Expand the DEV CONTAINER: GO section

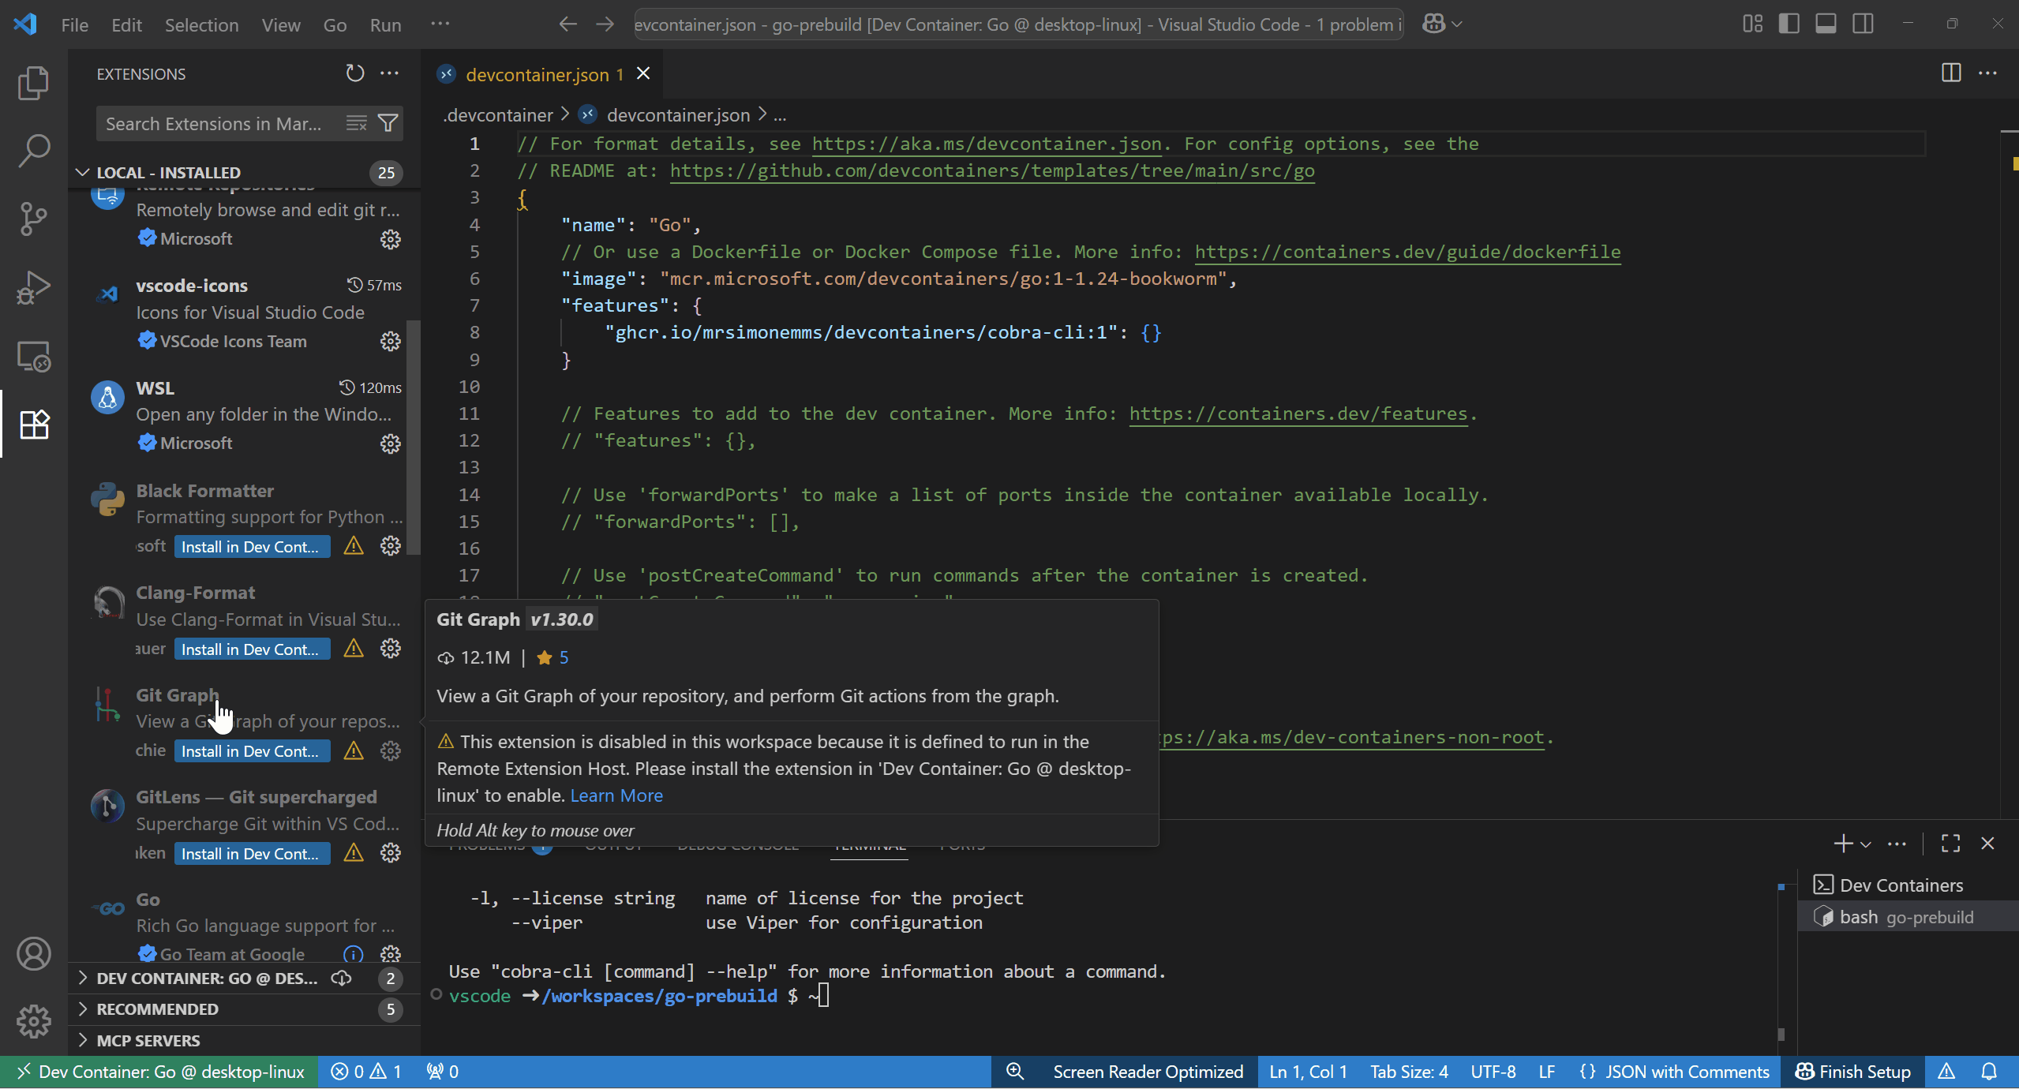tap(245, 979)
